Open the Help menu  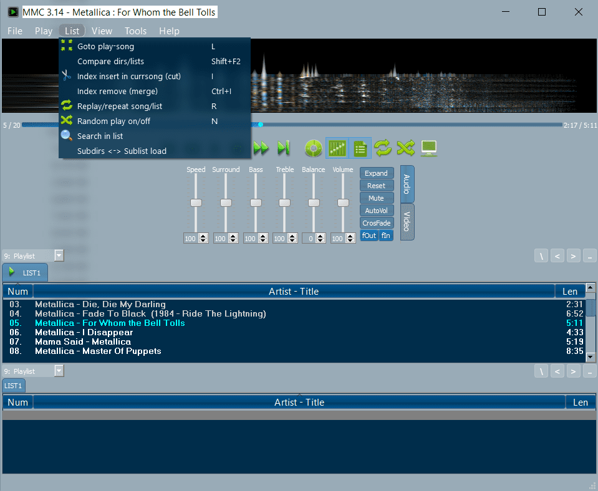(x=169, y=31)
